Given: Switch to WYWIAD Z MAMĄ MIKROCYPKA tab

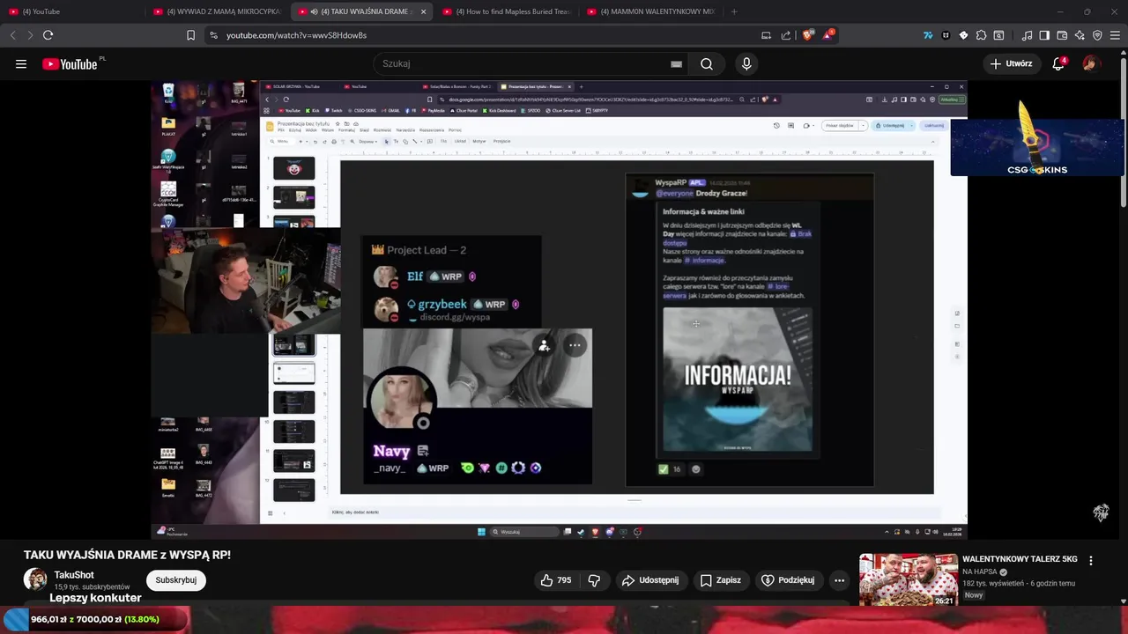Looking at the screenshot, I should [217, 11].
